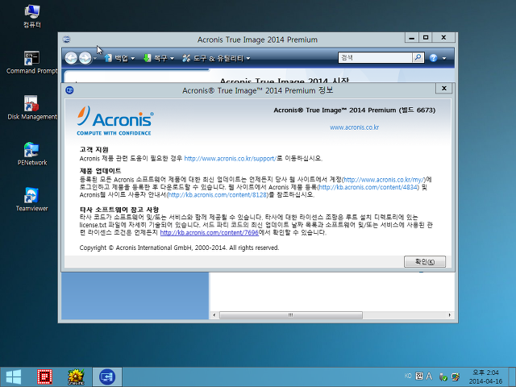This screenshot has height=387, width=516.
Task: Click the Korean IME mode icon
Action: (419, 377)
